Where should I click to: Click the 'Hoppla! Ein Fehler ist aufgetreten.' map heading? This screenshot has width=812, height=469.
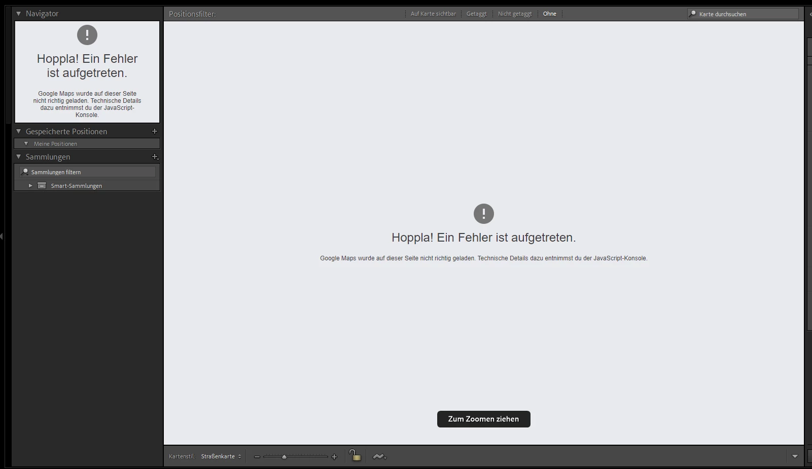coord(484,238)
